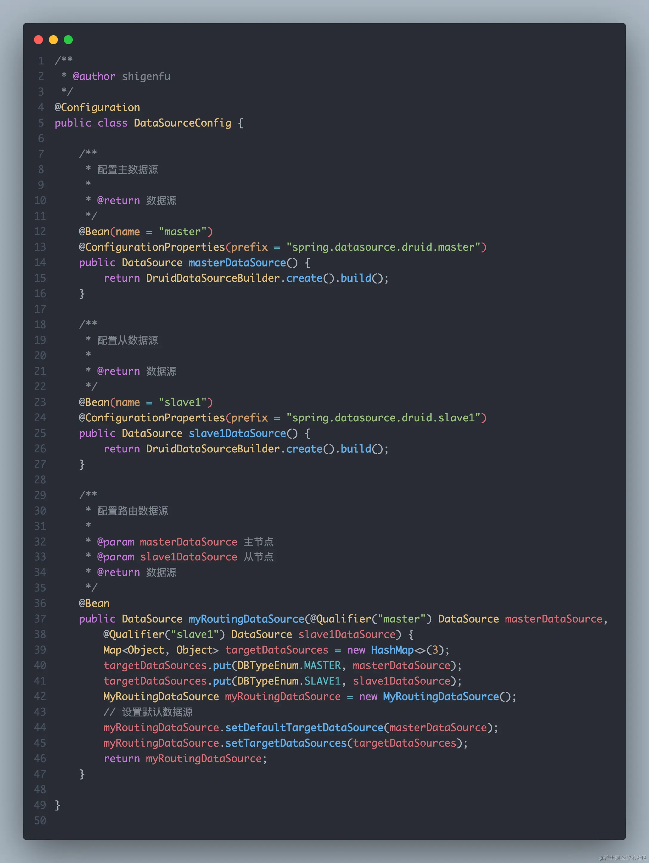Click '@param masterDataSource 主节点' comment line
The height and width of the screenshot is (863, 649).
coord(185,542)
